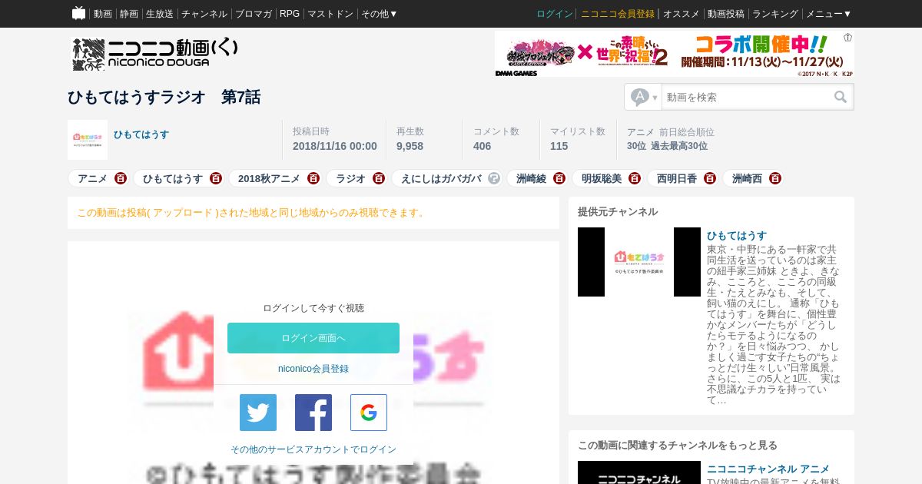Screen dimensions: 922x484
Task: Open dictionary icon next to ひもてはうす tag
Action: tap(216, 178)
